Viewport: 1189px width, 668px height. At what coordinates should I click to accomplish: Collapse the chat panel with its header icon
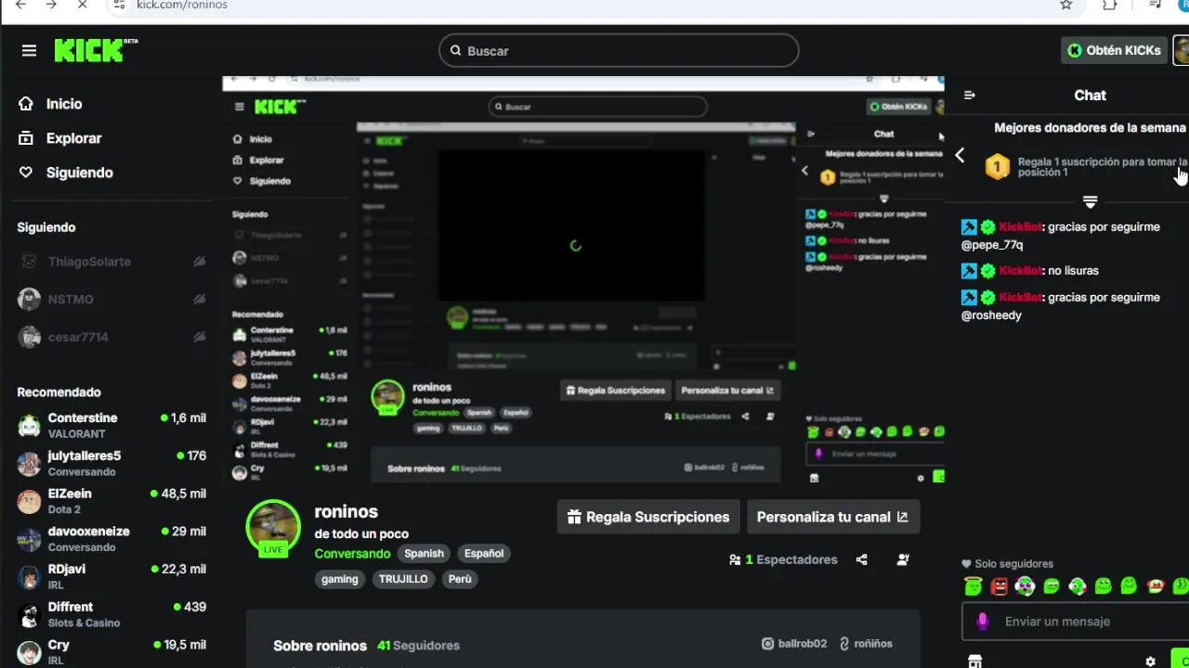(x=970, y=95)
